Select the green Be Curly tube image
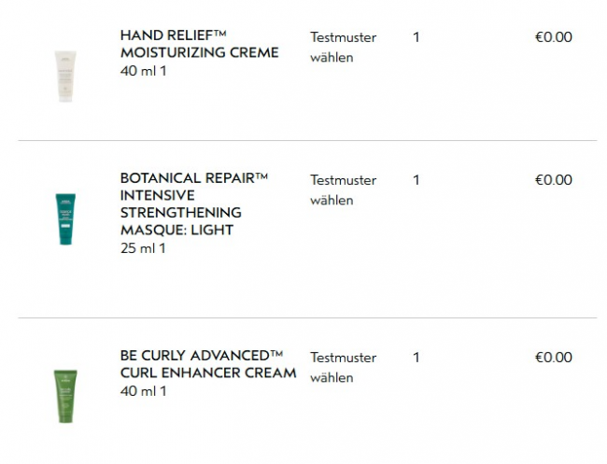Image resolution: width=607 pixels, height=464 pixels. click(x=64, y=395)
